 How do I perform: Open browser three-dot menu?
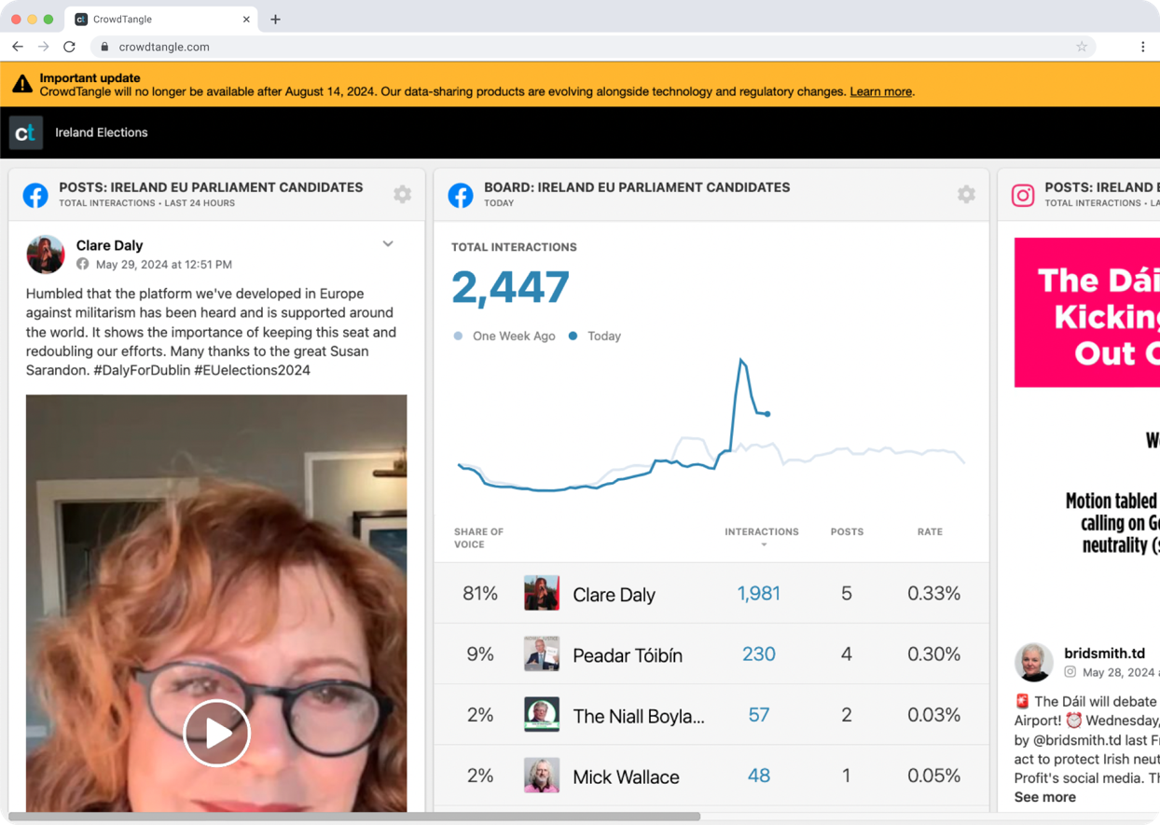(1143, 47)
